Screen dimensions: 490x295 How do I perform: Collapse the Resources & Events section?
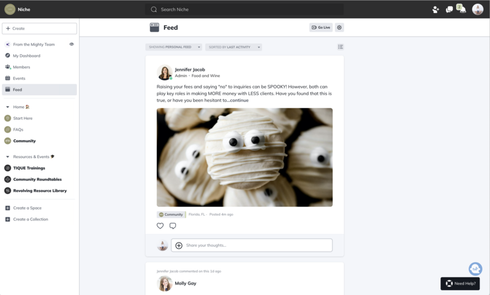pyautogui.click(x=7, y=157)
